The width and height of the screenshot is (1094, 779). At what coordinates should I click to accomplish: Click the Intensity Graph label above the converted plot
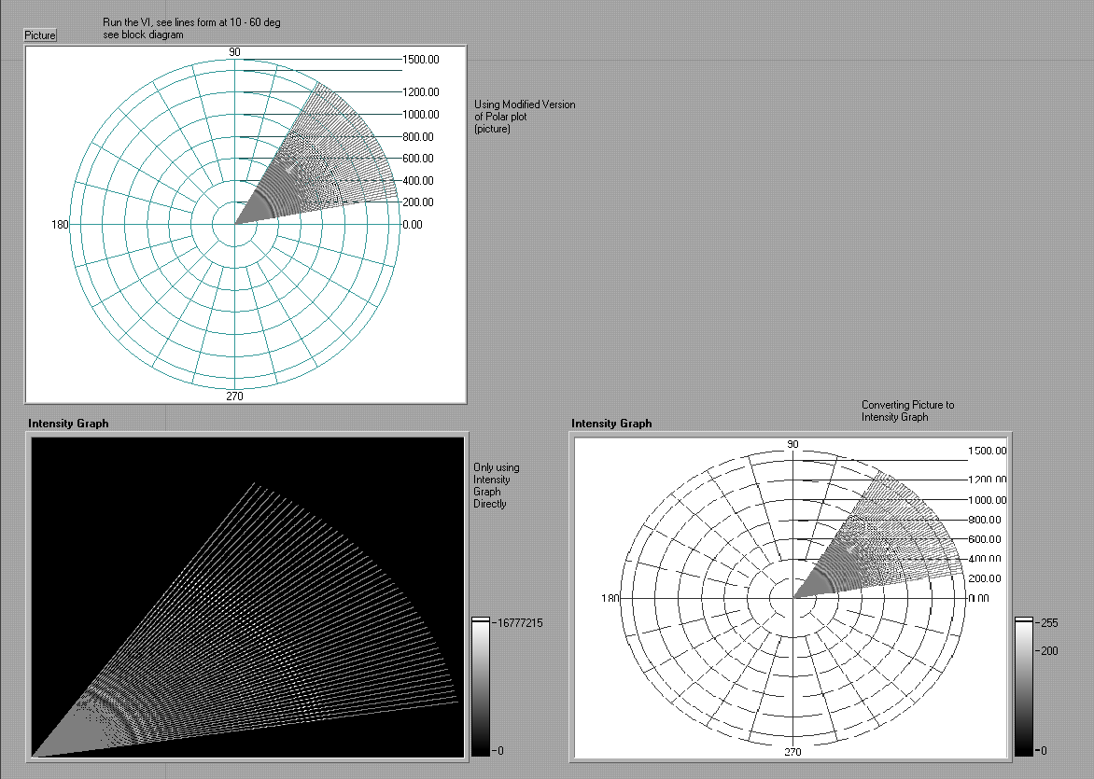click(611, 424)
